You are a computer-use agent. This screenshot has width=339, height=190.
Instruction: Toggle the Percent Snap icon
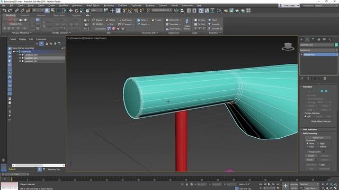coord(136,11)
